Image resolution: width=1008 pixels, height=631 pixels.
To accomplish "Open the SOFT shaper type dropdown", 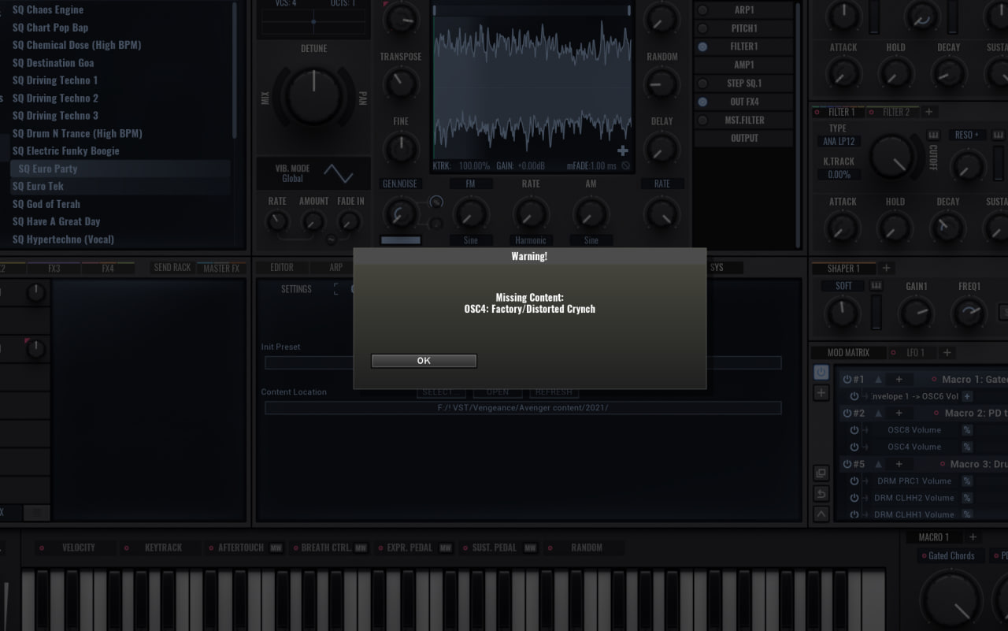I will pos(843,286).
